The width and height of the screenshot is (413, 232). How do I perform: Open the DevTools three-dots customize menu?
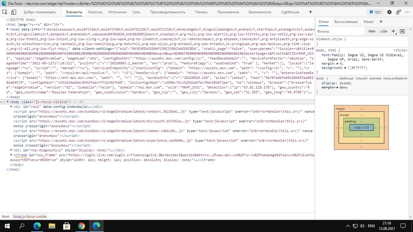tap(407, 12)
